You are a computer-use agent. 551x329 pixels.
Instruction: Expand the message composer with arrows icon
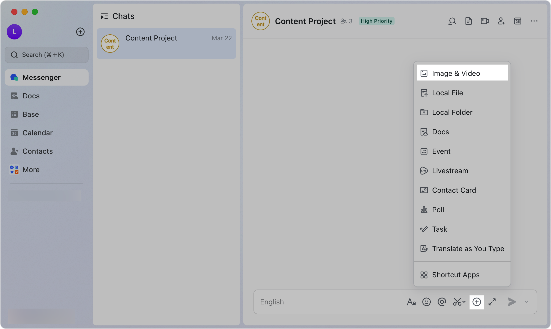492,302
